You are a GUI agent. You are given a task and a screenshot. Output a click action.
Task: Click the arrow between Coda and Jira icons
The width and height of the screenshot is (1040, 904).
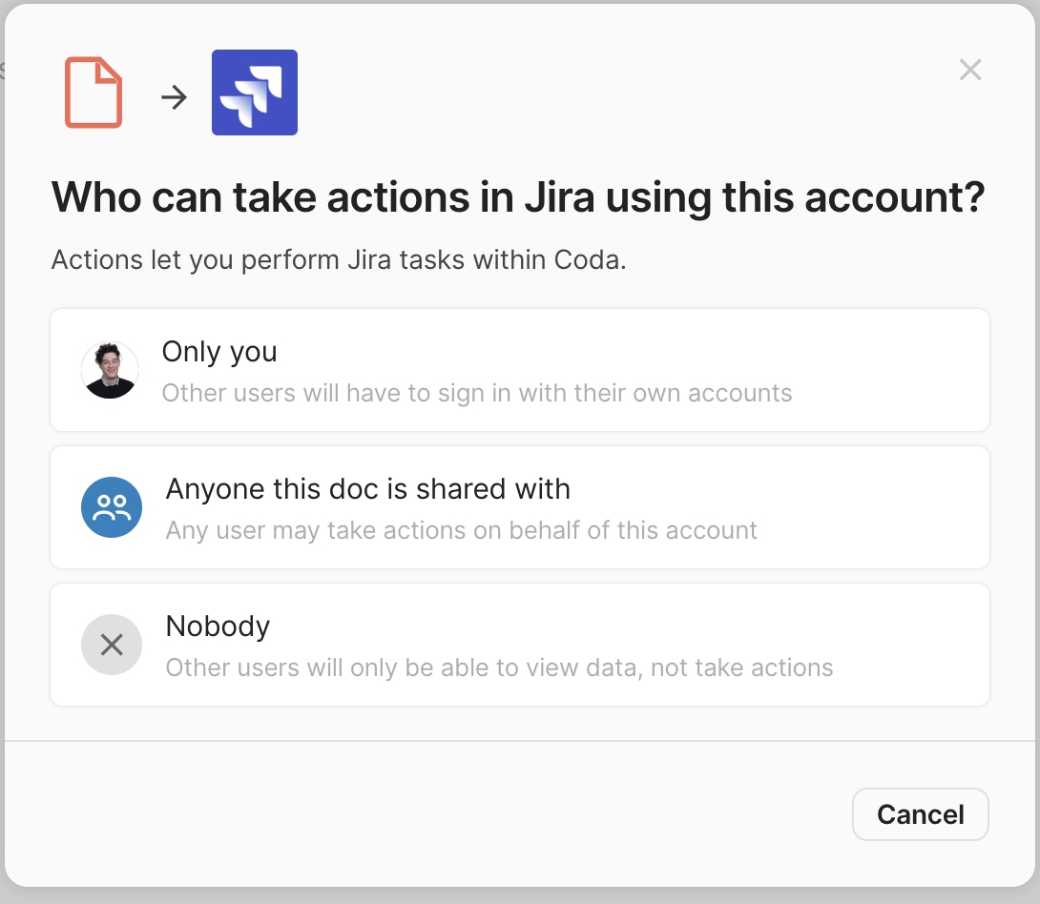174,96
